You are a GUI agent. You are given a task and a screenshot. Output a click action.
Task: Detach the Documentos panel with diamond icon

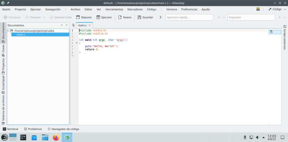[x=62, y=25]
